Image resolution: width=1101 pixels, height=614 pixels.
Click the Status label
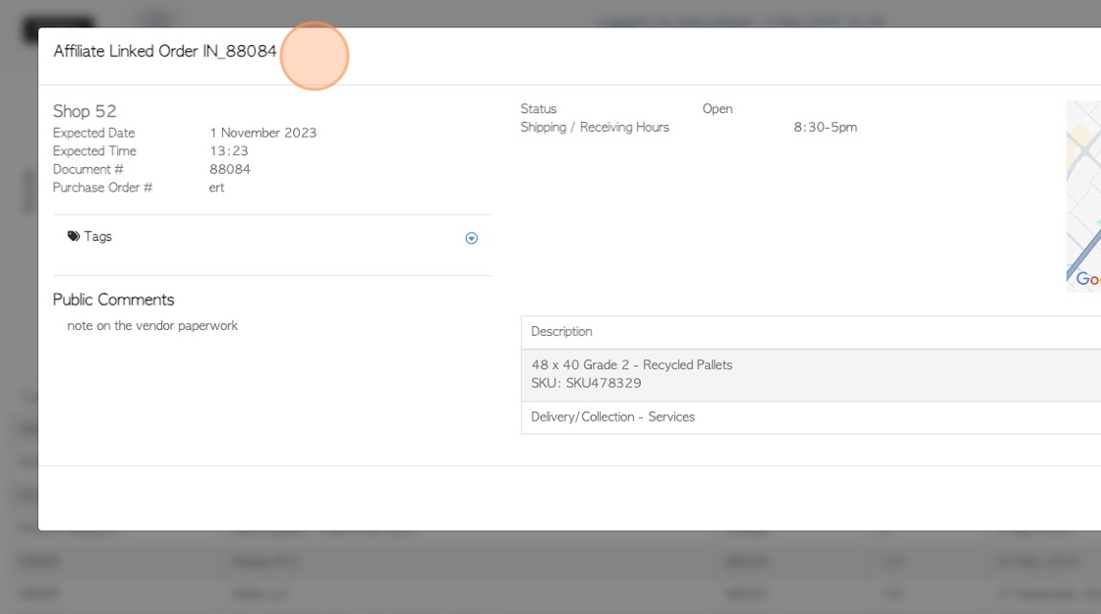pyautogui.click(x=539, y=109)
